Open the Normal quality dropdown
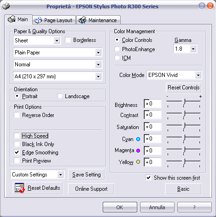 [58, 65]
